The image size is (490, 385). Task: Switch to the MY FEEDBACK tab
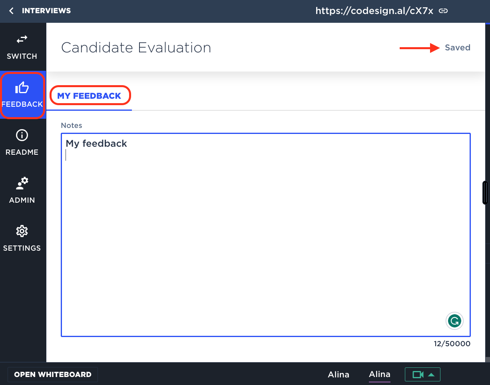coord(89,96)
